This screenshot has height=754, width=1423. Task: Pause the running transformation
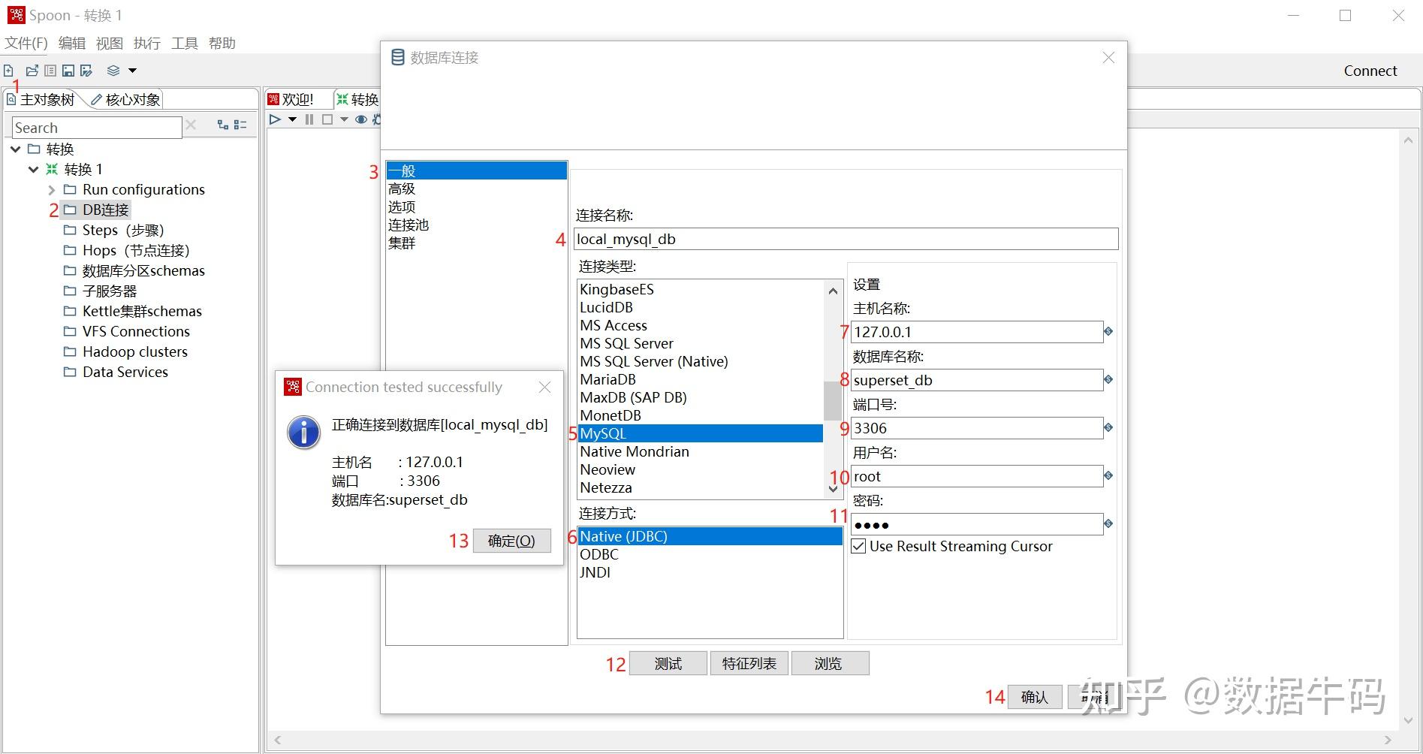[x=309, y=119]
